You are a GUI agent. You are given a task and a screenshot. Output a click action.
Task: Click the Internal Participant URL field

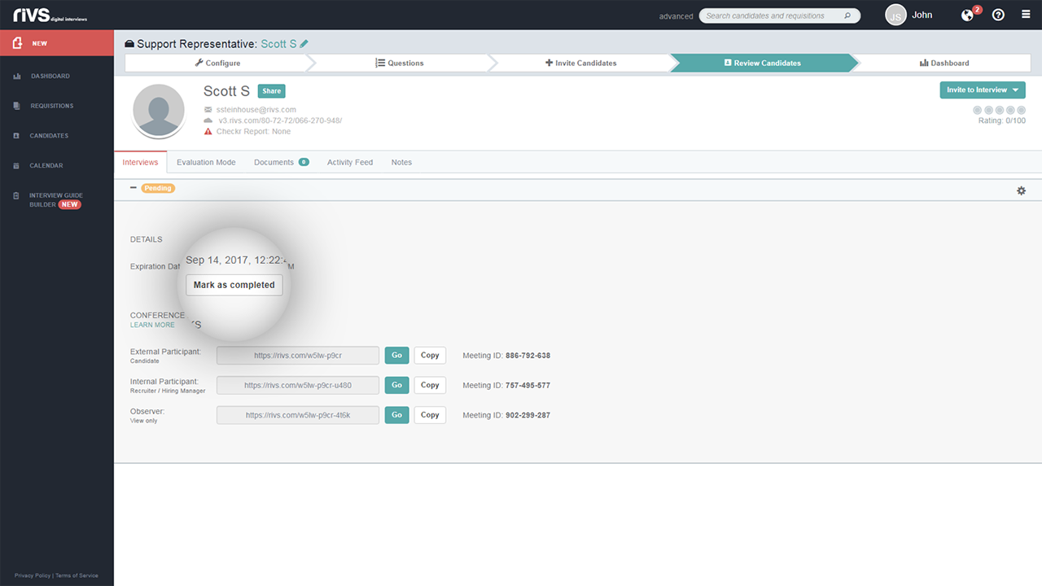(298, 385)
